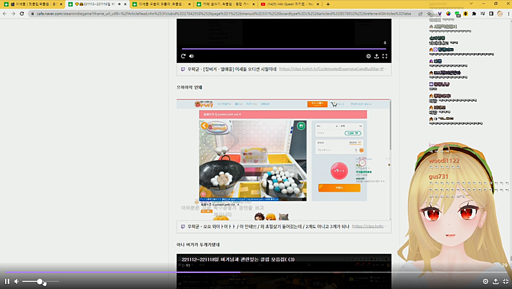Screen dimensions: 512x289
Task: Select the 221112~221118 tab
Action: point(97,4)
